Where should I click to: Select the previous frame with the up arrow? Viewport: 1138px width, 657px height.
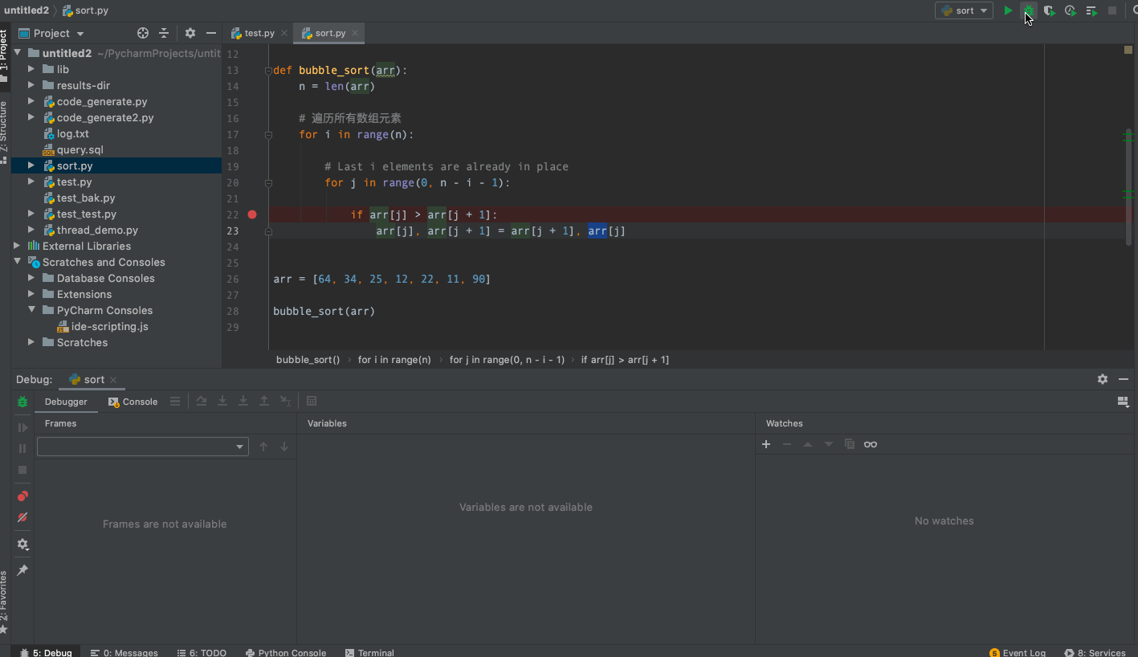[263, 447]
